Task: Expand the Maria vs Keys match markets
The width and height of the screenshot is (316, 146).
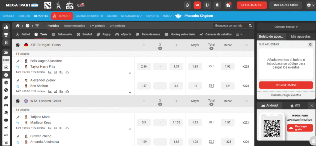Action: click(130, 129)
